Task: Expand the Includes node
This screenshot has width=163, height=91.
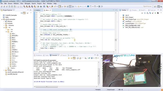Action: click(x=4, y=24)
